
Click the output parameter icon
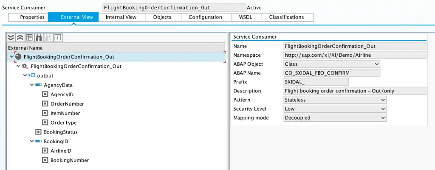coord(31,75)
